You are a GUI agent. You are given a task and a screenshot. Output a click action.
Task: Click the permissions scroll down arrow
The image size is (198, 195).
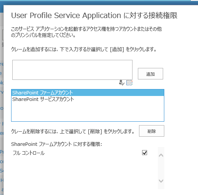coord(161,181)
